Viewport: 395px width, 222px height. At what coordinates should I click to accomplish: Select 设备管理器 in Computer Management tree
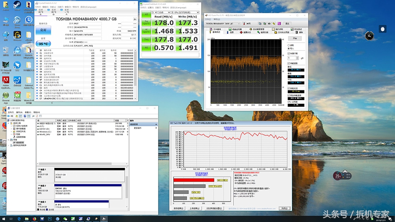19,137
